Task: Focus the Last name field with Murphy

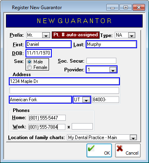Action: point(111,44)
